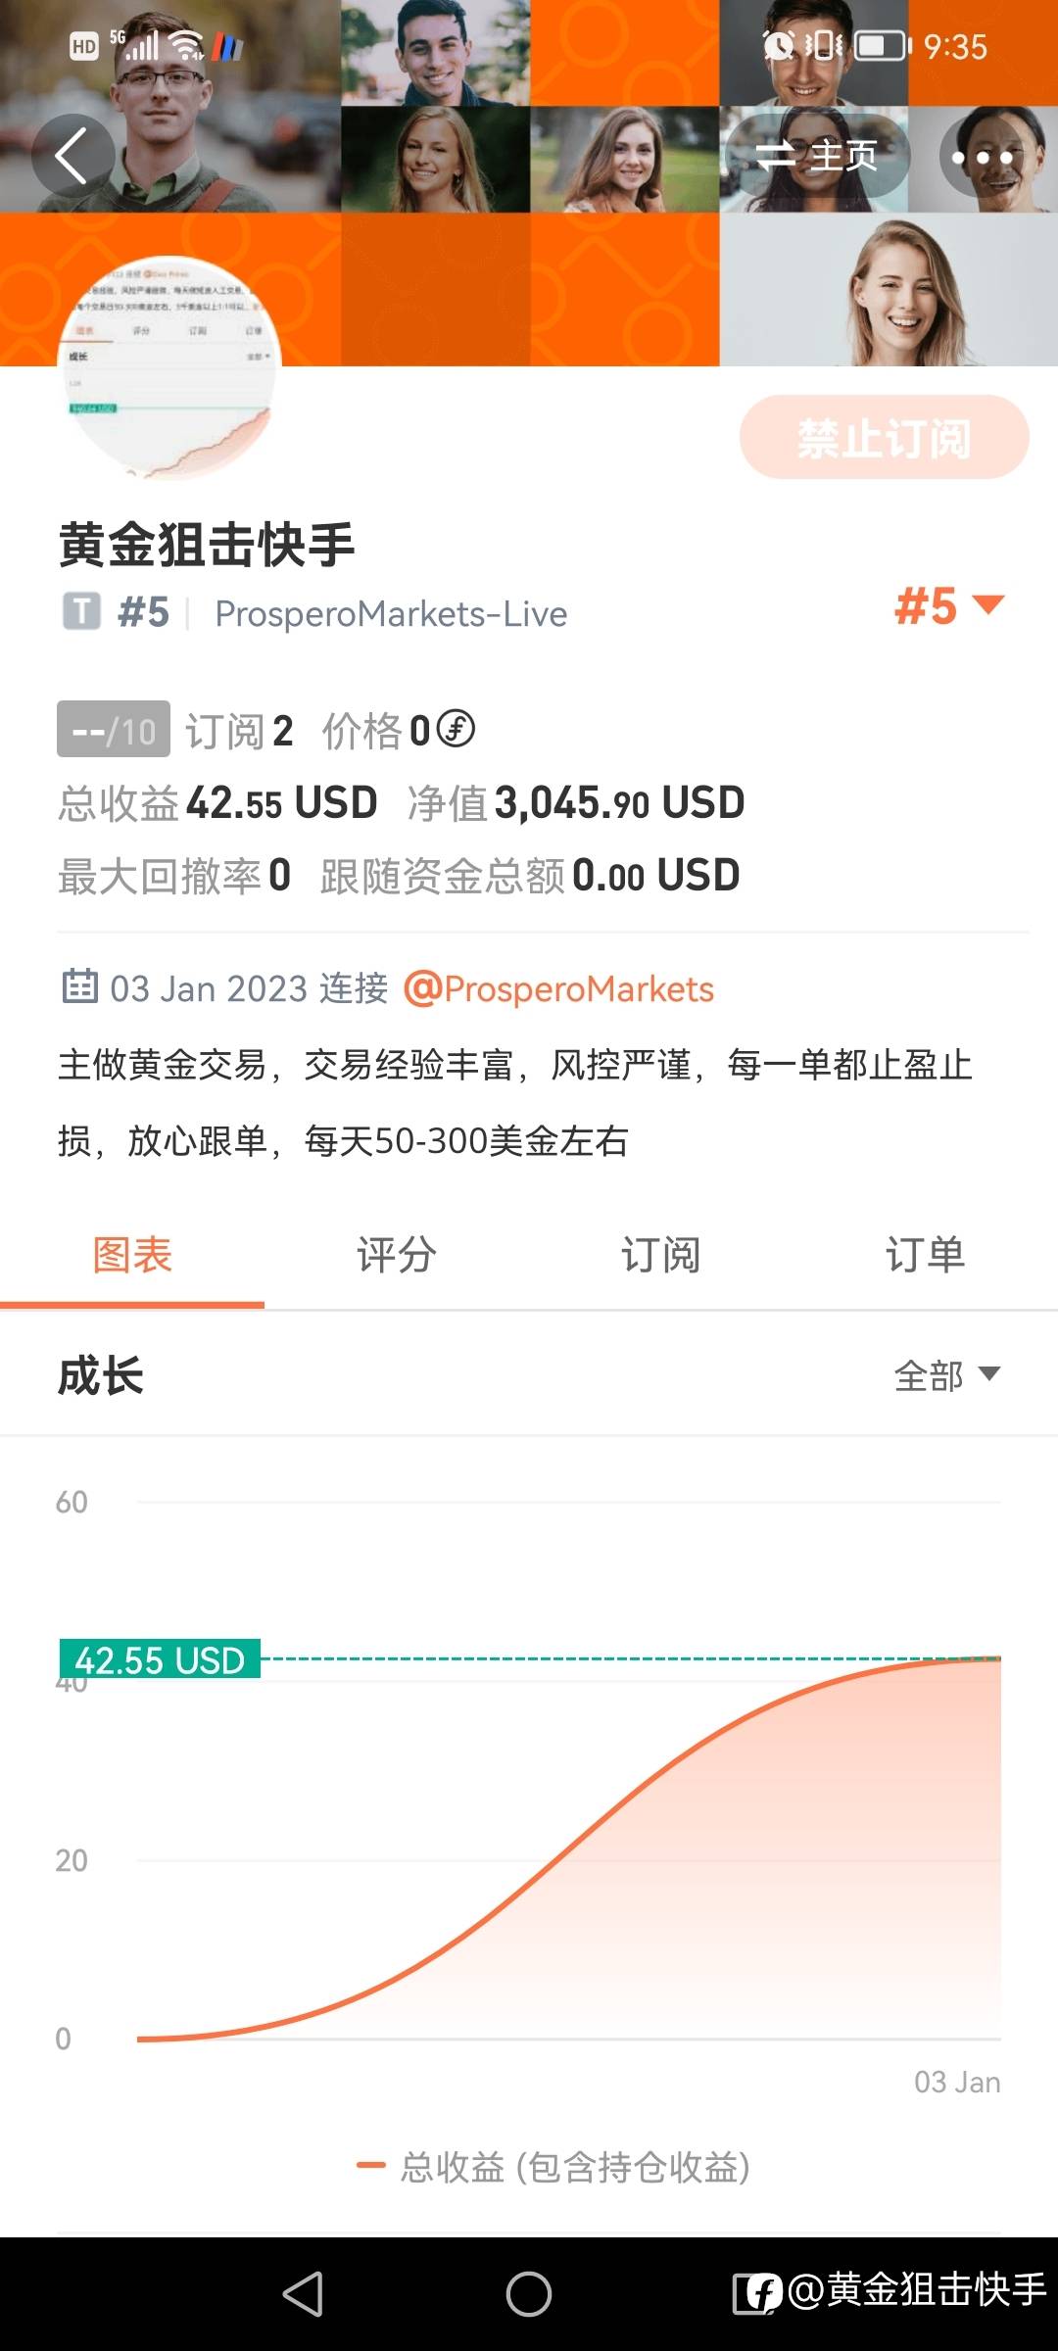Viewport: 1058px width, 2351px height.
Task: Tap the circular profile avatar thumbnail
Action: click(x=170, y=369)
